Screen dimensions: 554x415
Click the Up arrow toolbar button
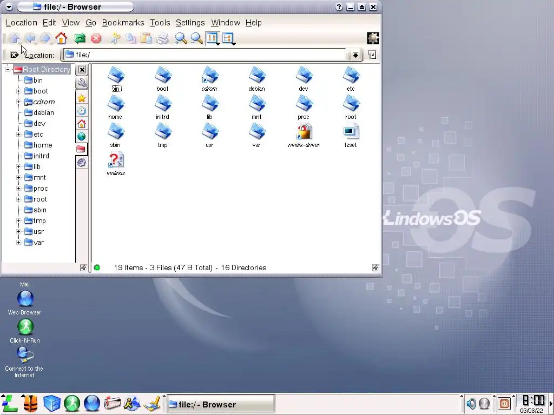click(15, 38)
